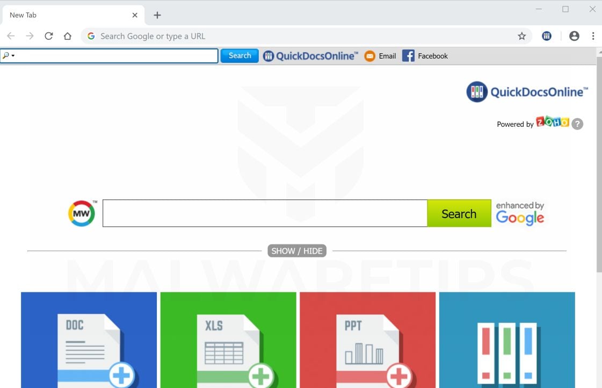Open the Facebook toolbar shortcut
602x388 pixels.
pos(425,56)
